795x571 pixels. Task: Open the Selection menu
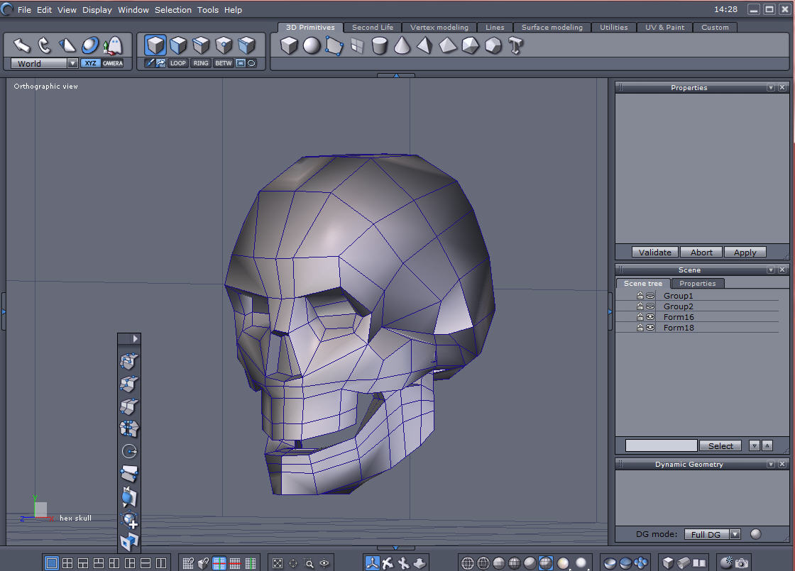173,10
